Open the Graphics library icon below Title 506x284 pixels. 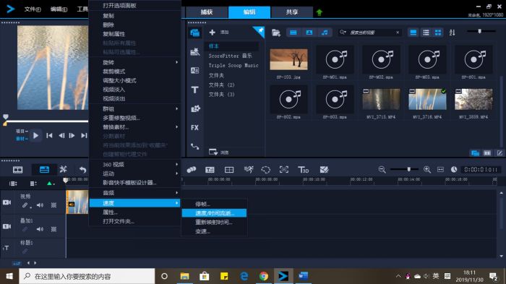(x=195, y=109)
